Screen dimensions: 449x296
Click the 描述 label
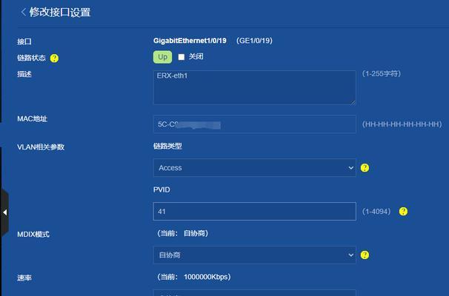[24, 74]
